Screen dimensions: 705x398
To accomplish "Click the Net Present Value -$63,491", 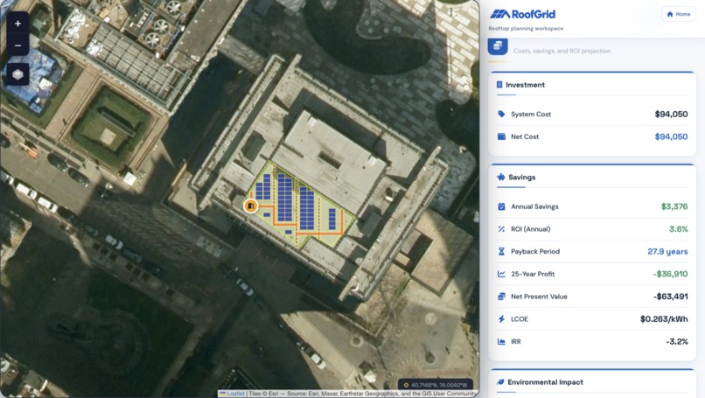I will click(670, 297).
